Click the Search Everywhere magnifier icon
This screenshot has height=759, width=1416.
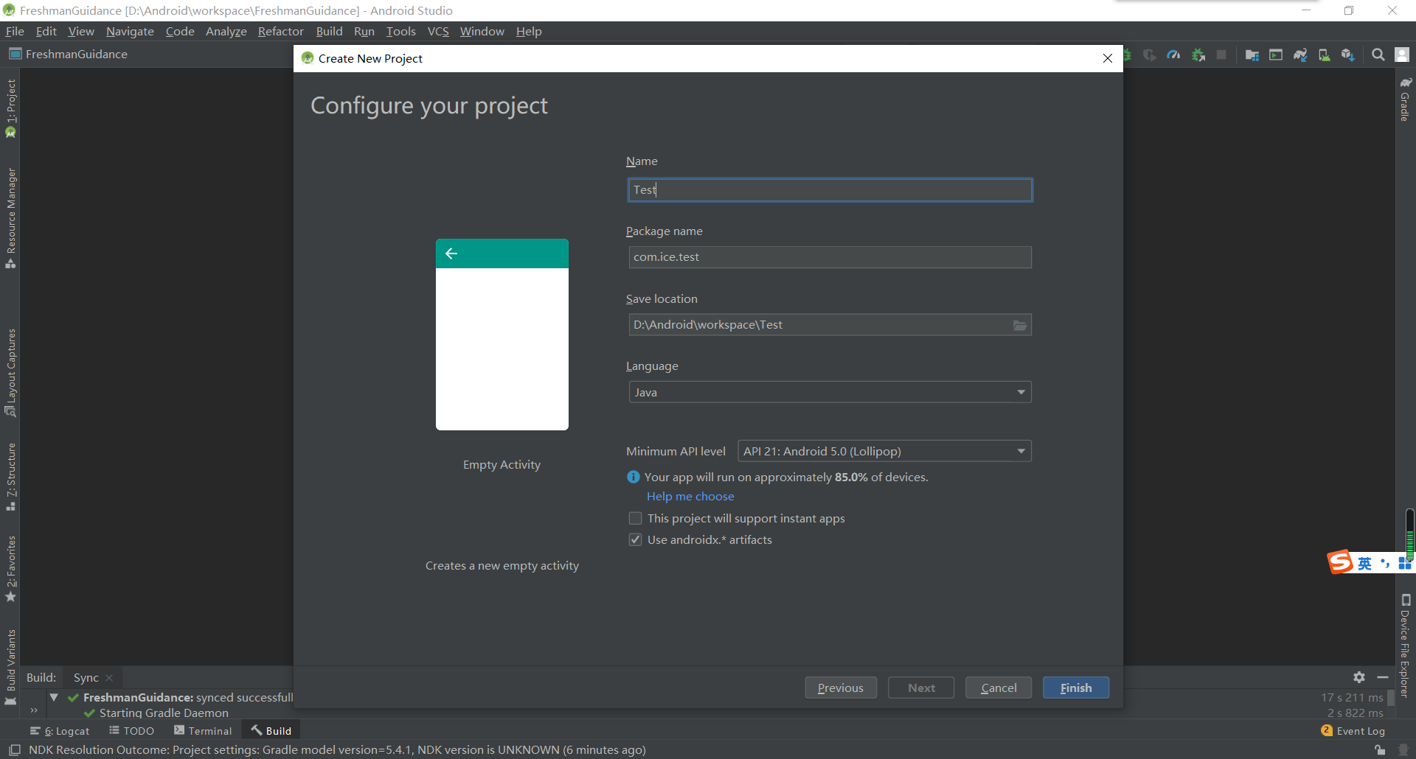coord(1378,55)
